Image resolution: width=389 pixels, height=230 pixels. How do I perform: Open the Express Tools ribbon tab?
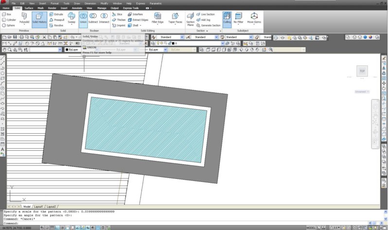pos(131,8)
